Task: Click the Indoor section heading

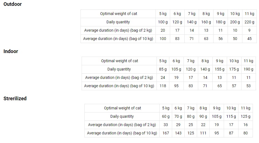Action: 11,51
